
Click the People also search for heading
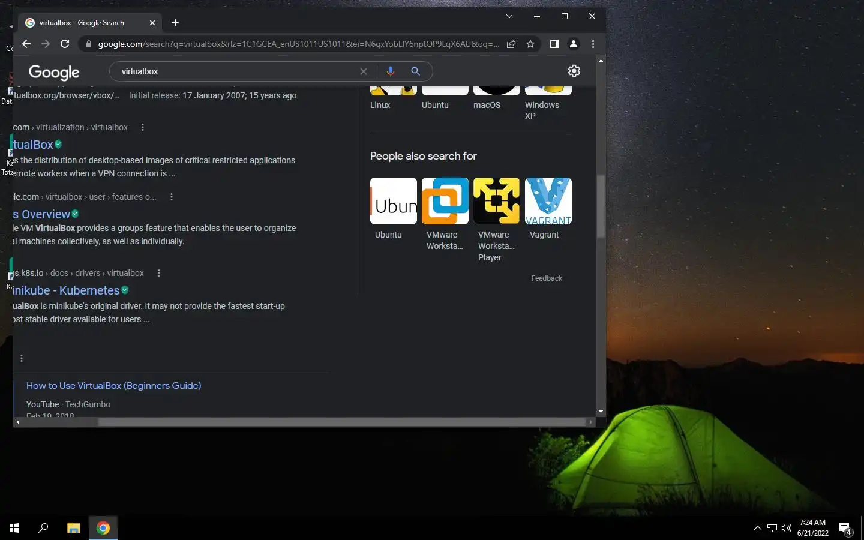(x=424, y=156)
